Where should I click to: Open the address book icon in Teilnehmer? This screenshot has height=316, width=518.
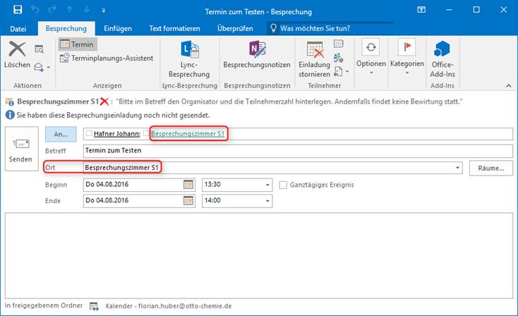click(x=339, y=44)
